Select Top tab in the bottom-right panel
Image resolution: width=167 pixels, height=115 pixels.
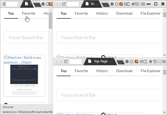click(x=63, y=71)
